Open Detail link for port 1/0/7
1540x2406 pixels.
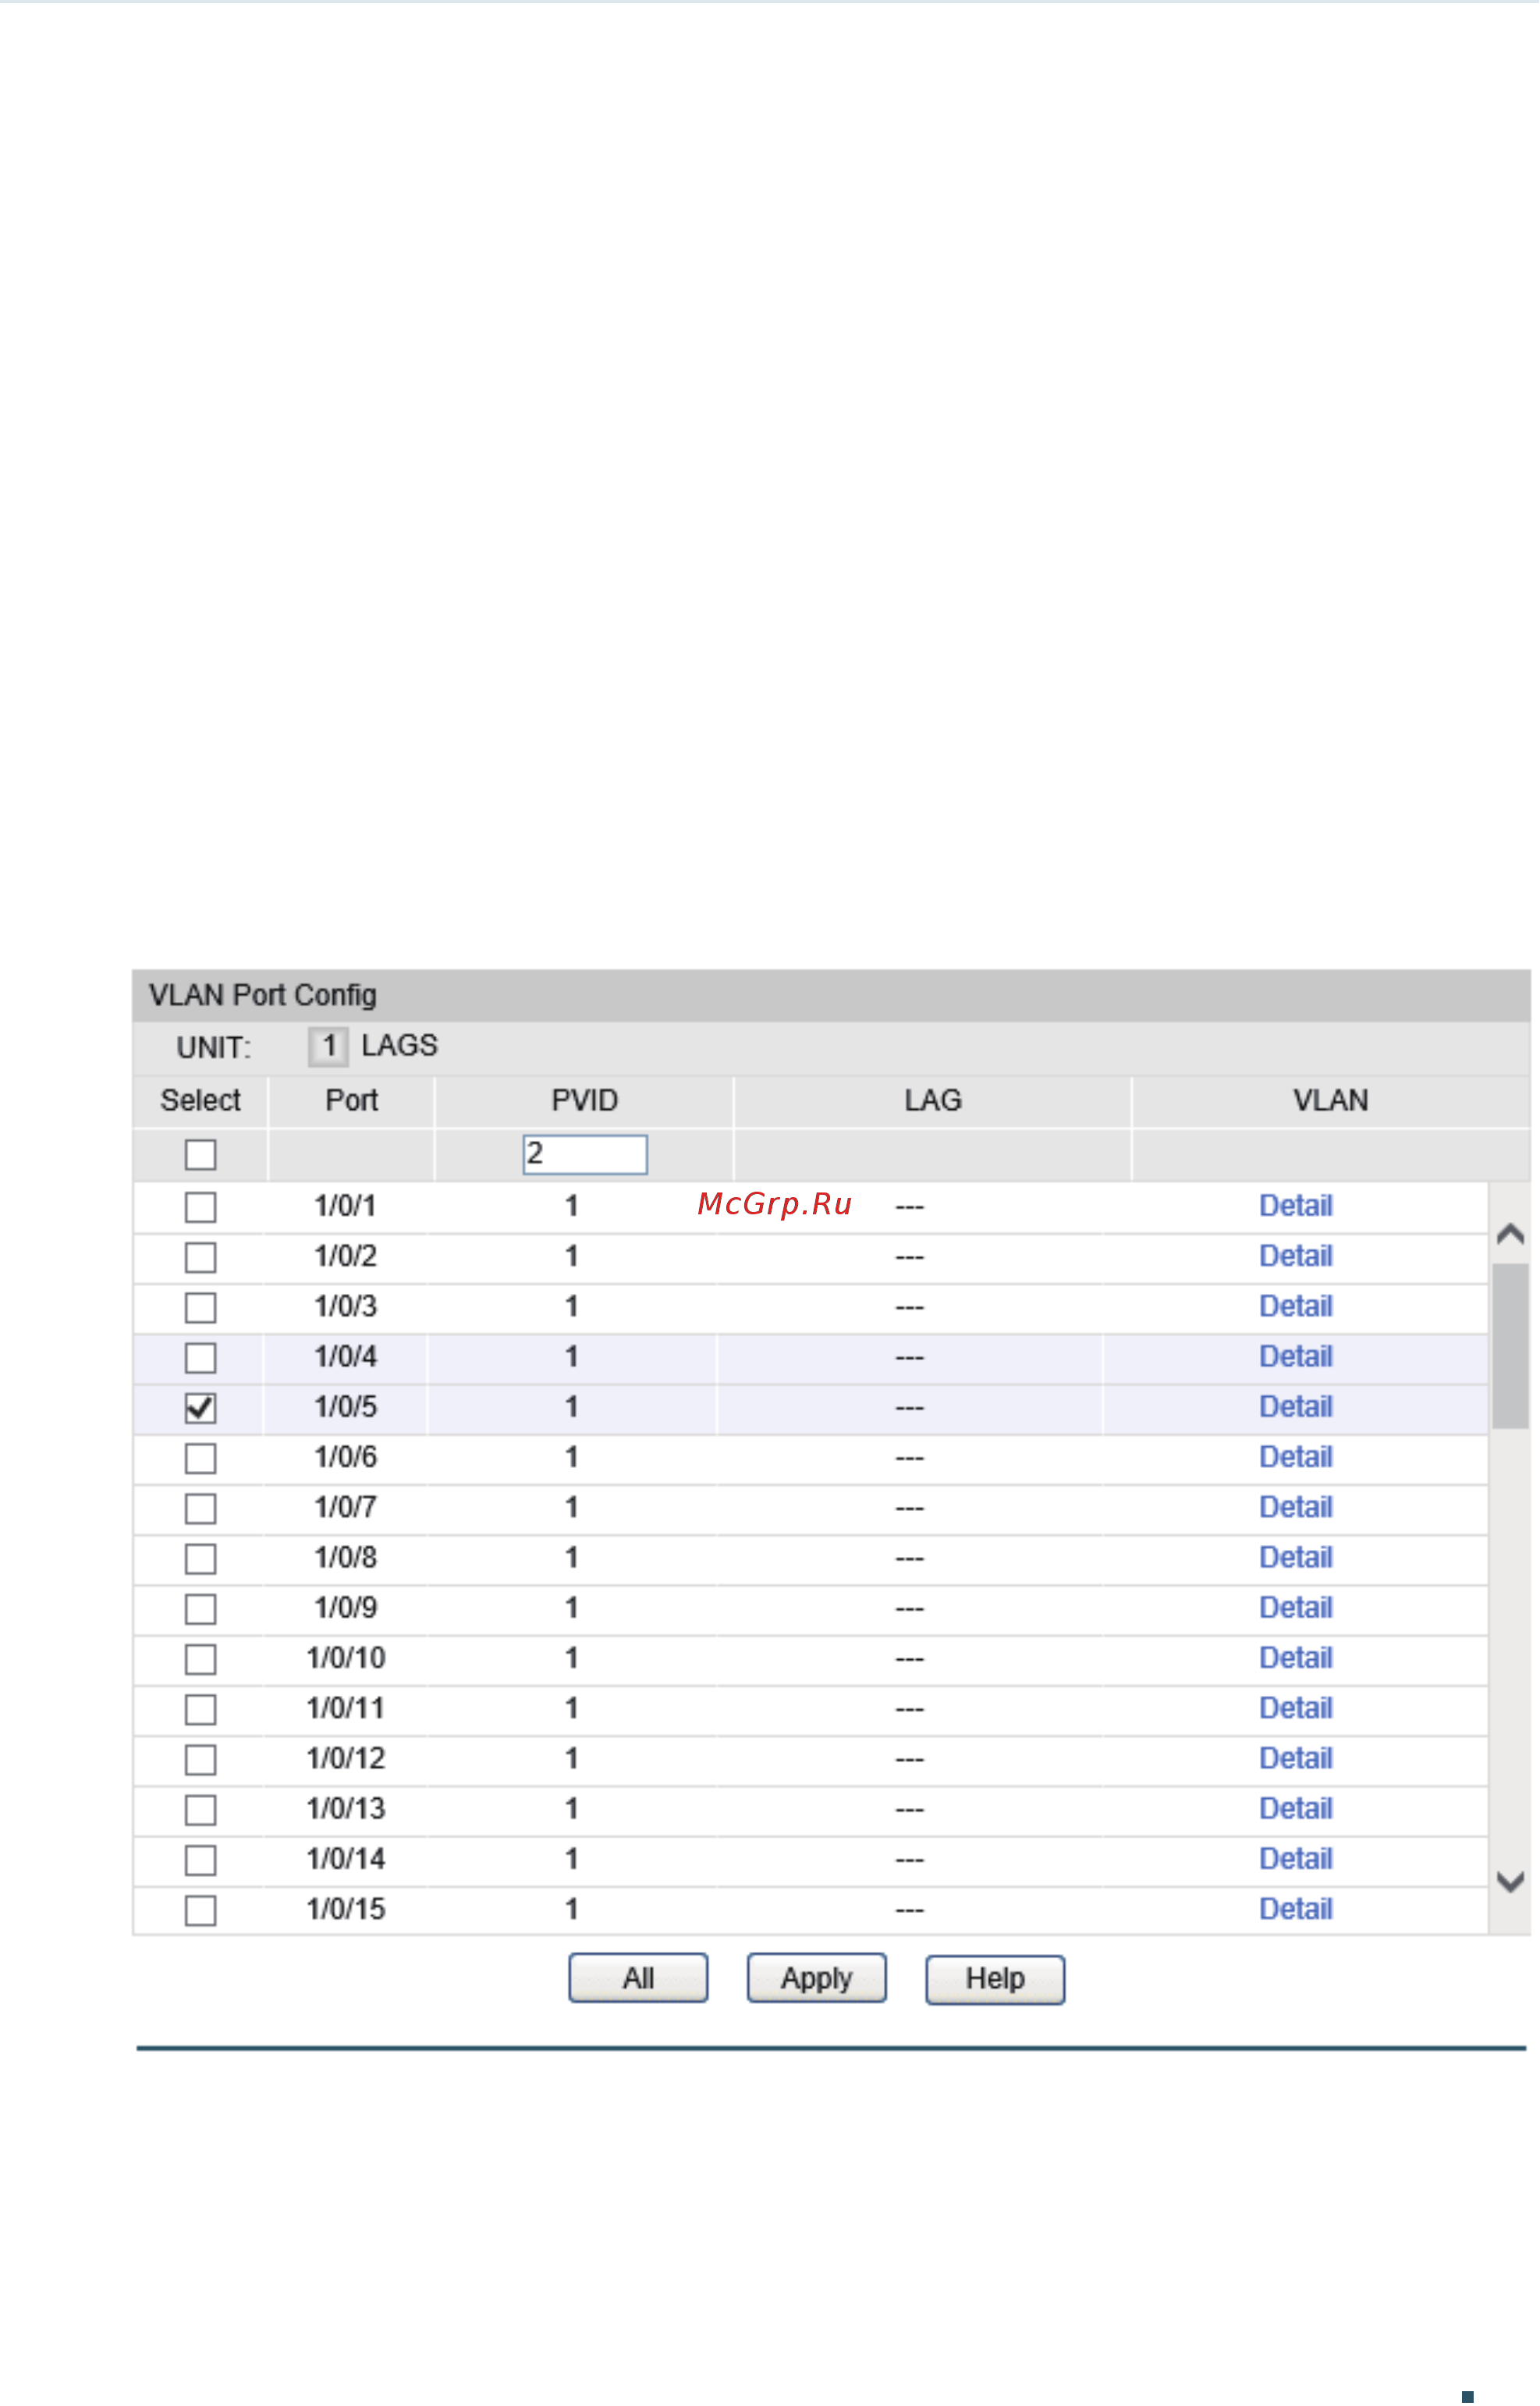[1295, 1507]
